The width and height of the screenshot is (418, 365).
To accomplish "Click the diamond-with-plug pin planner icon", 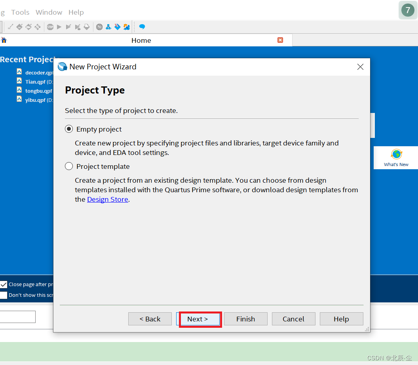I will (x=28, y=27).
